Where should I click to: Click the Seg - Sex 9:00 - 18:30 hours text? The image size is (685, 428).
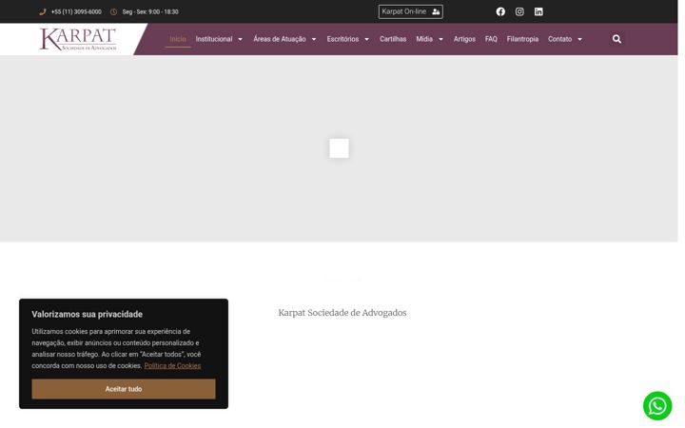150,11
